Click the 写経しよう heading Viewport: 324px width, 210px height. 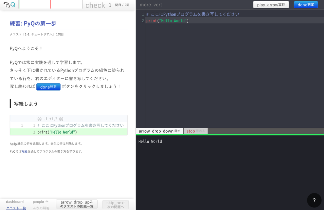[26, 104]
